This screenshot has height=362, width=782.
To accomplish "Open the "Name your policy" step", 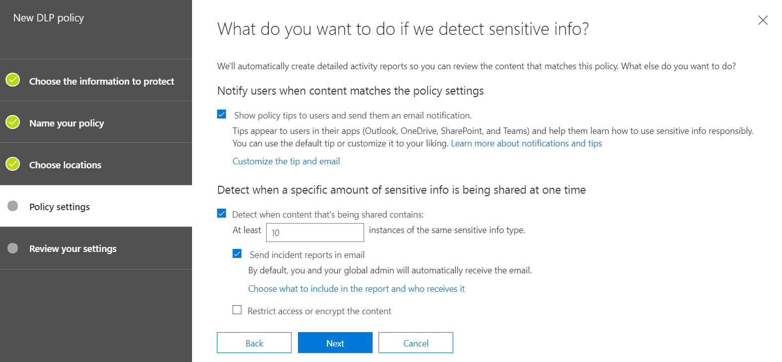I will [67, 122].
